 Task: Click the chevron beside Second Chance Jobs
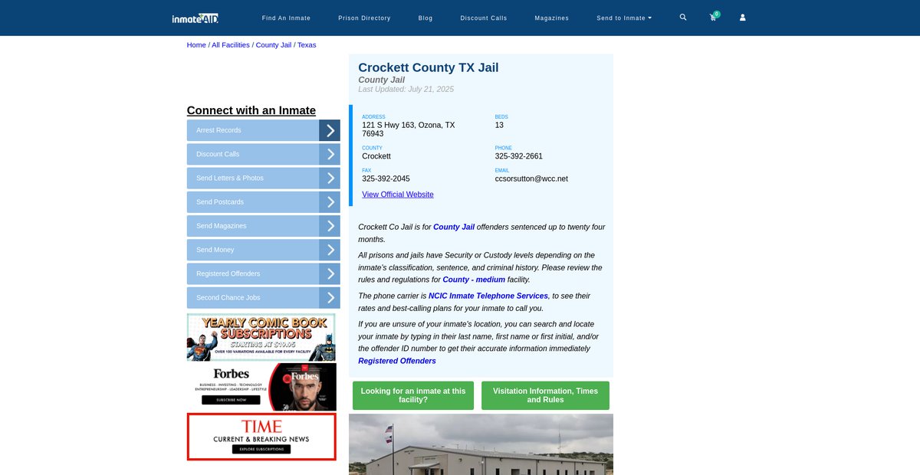(x=330, y=298)
